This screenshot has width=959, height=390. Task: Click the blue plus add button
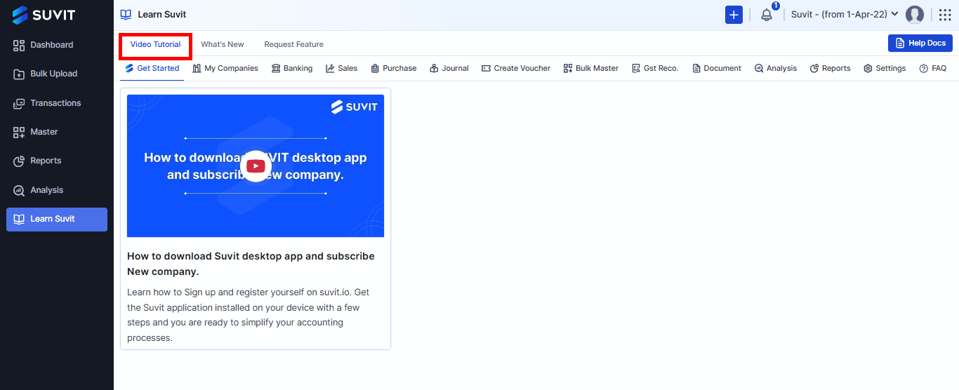(734, 15)
